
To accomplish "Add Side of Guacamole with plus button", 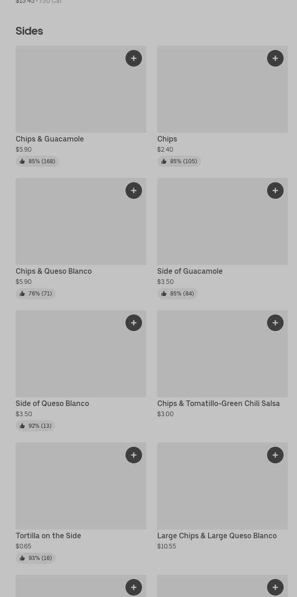I will [275, 191].
